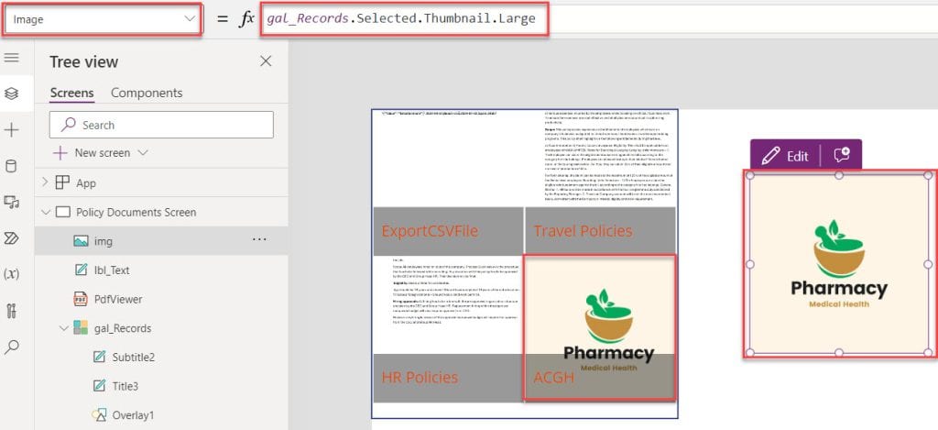This screenshot has width=938, height=430.
Task: Select the HR Policies gallery item
Action: pos(448,328)
